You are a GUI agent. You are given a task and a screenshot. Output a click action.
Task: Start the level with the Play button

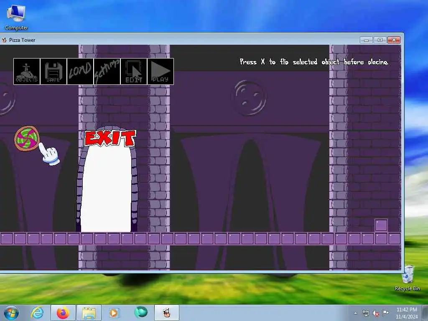[160, 71]
